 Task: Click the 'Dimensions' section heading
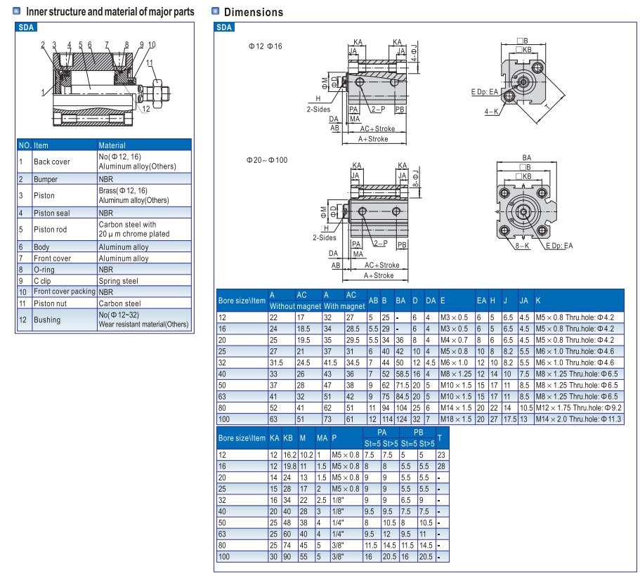click(x=254, y=12)
